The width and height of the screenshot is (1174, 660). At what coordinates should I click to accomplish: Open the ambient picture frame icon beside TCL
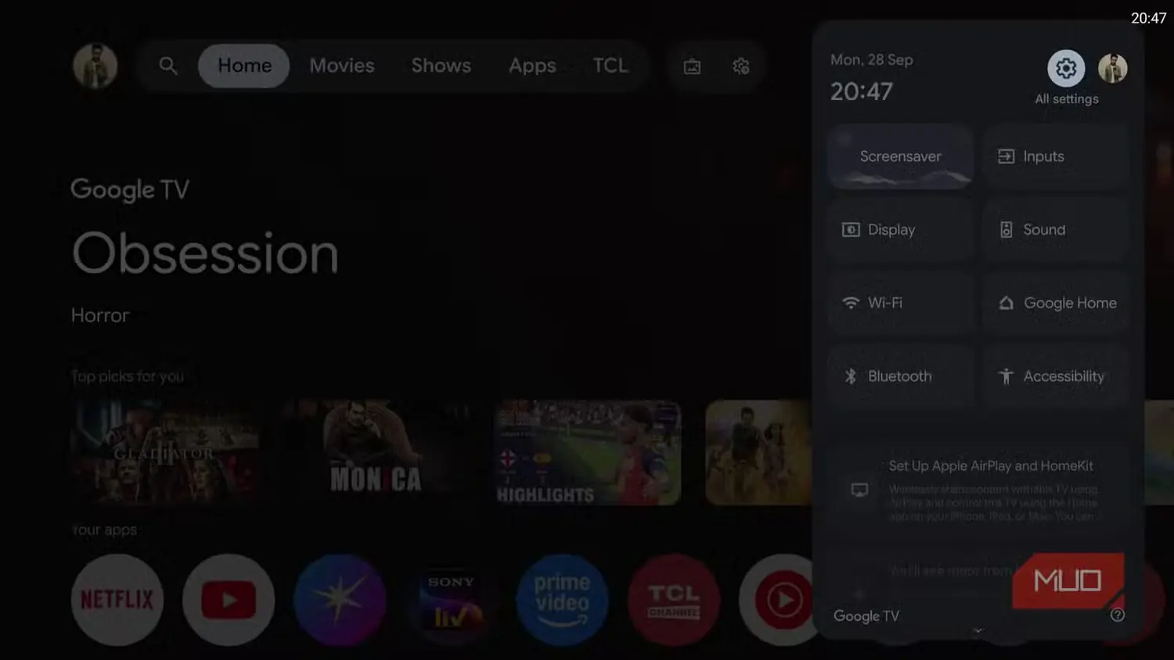pos(692,66)
